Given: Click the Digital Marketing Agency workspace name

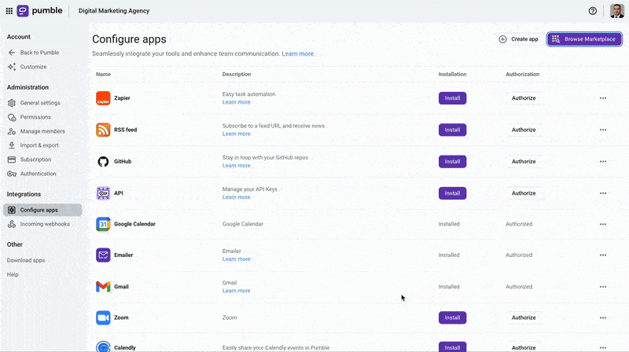Looking at the screenshot, I should click(x=114, y=11).
